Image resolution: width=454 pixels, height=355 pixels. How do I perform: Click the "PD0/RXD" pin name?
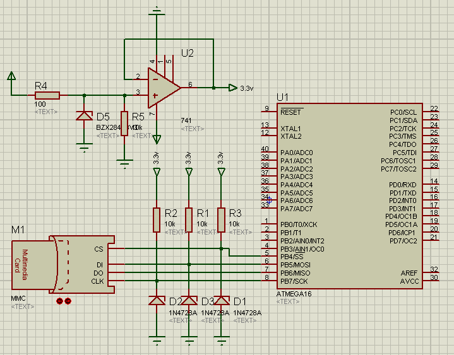[403, 185]
